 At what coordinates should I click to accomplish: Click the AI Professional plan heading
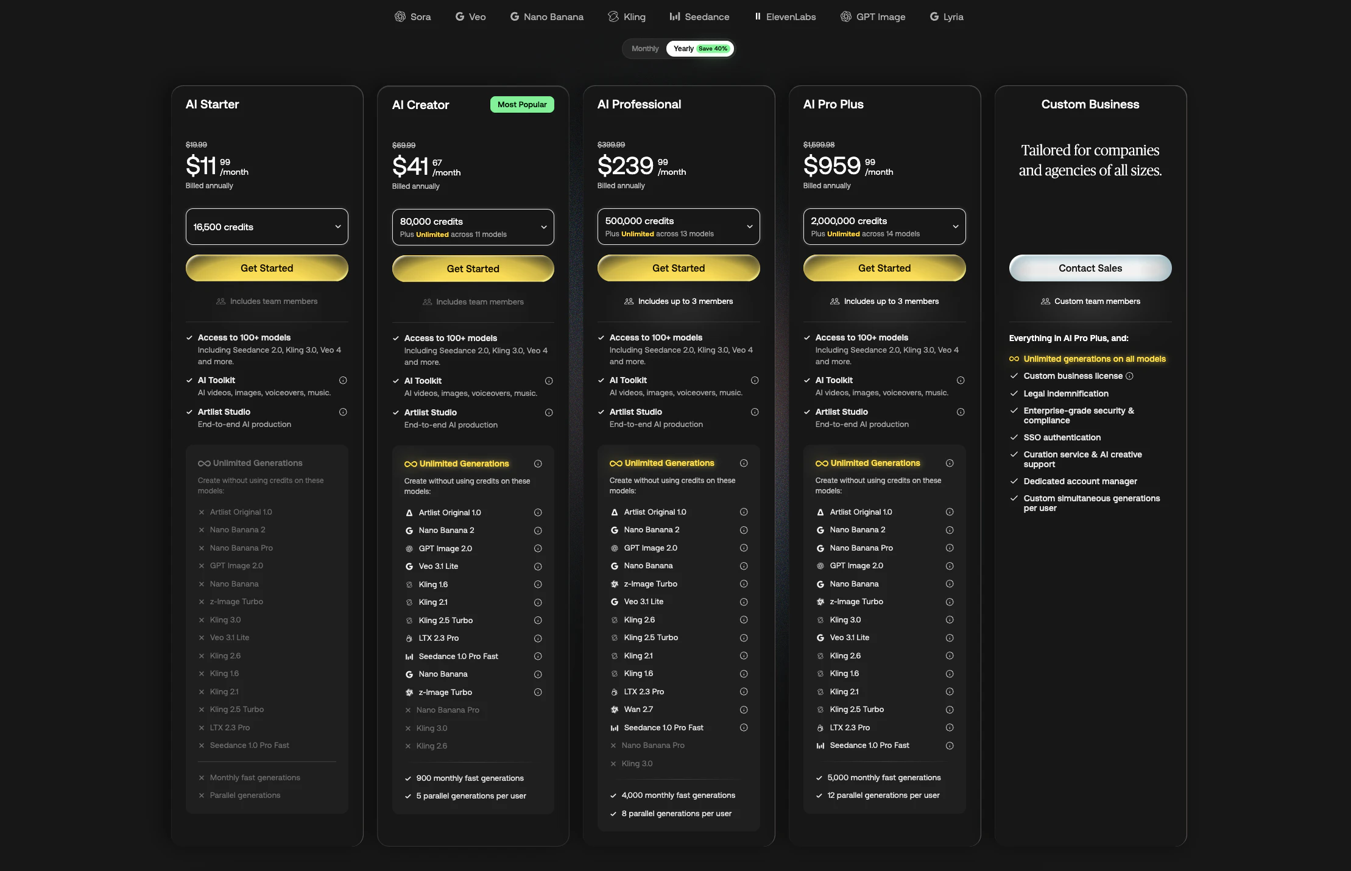coord(639,104)
